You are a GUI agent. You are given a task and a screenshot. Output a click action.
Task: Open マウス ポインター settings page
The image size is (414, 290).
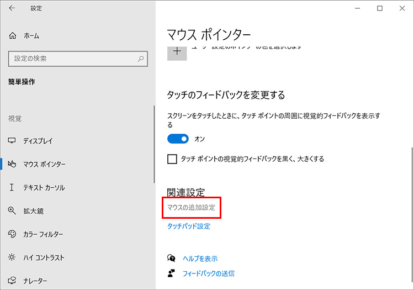click(x=44, y=165)
